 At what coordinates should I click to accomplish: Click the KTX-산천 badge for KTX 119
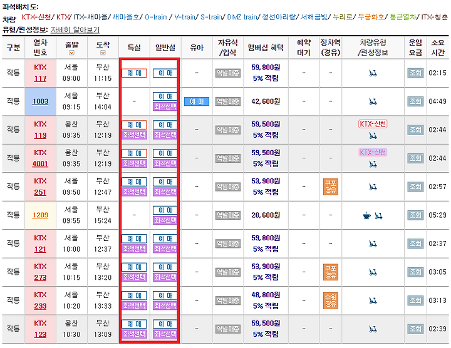pyautogui.click(x=373, y=124)
